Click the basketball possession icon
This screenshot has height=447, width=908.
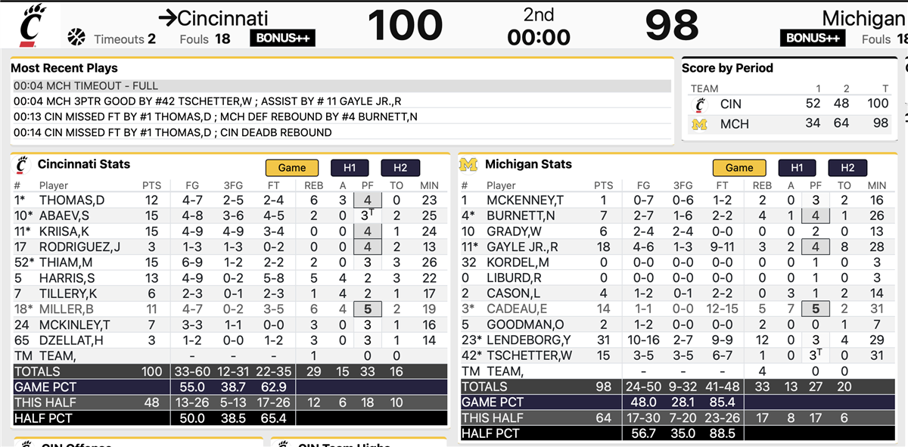76,37
